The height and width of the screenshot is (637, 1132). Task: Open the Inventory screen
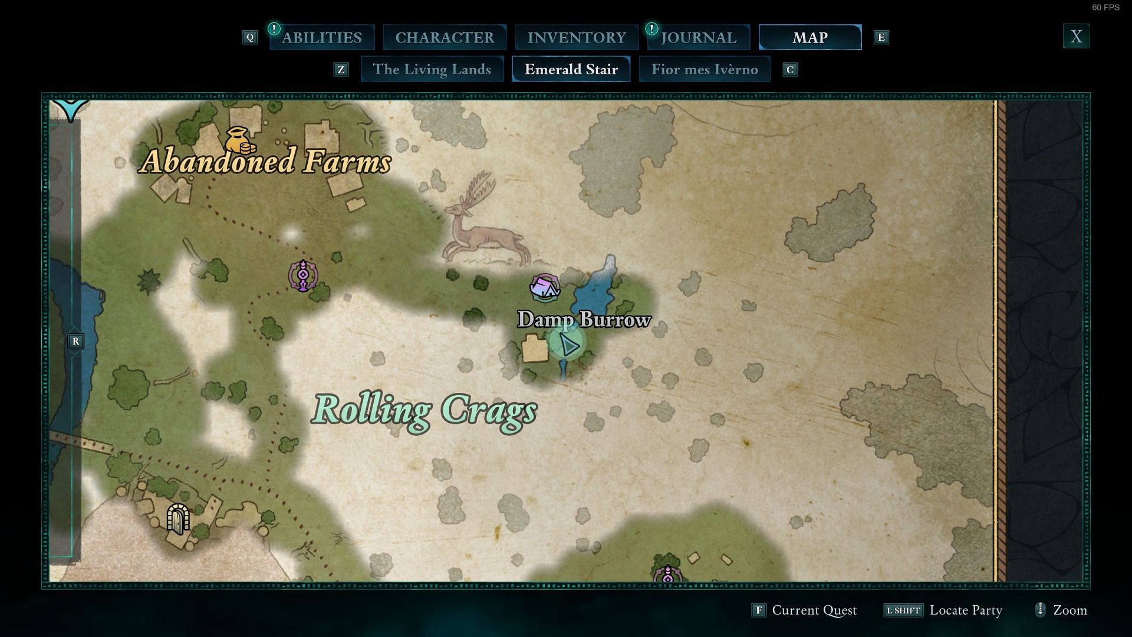[x=576, y=36]
